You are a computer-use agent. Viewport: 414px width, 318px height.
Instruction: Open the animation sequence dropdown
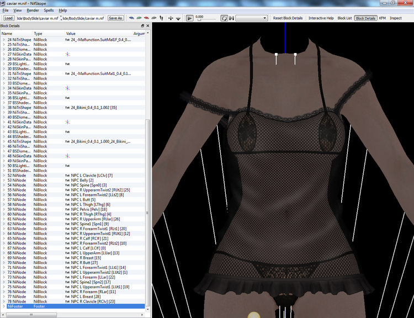[x=252, y=18]
